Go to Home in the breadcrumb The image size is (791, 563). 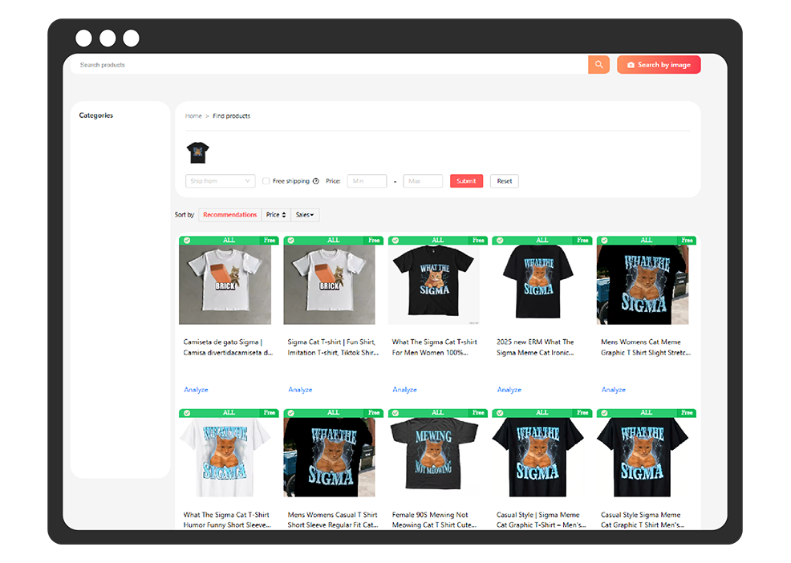tap(193, 116)
